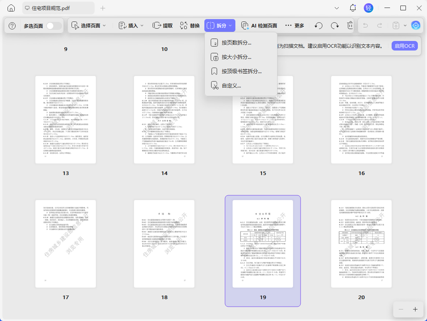Click the 启用OCR button
The image size is (427, 321).
pos(404,46)
